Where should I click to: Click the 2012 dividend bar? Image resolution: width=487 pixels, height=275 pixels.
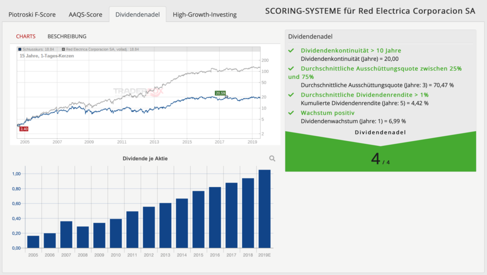pyautogui.click(x=149, y=227)
